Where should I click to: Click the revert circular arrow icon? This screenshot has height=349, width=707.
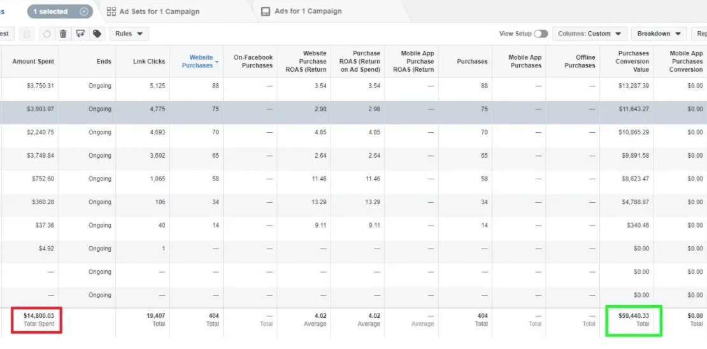46,34
